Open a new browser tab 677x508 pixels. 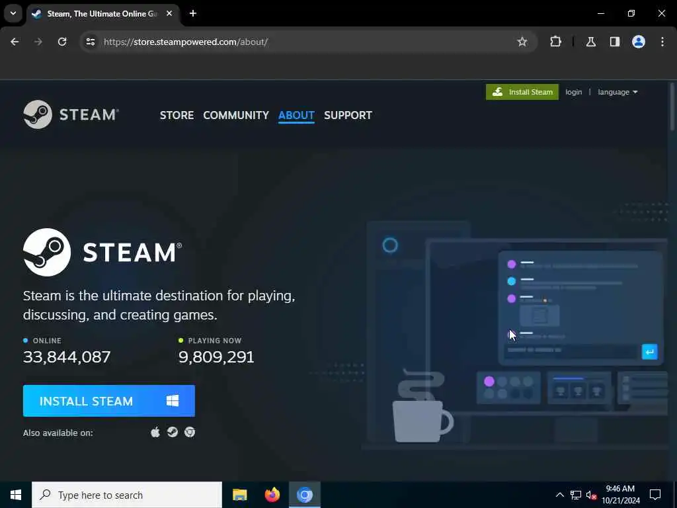pos(193,13)
